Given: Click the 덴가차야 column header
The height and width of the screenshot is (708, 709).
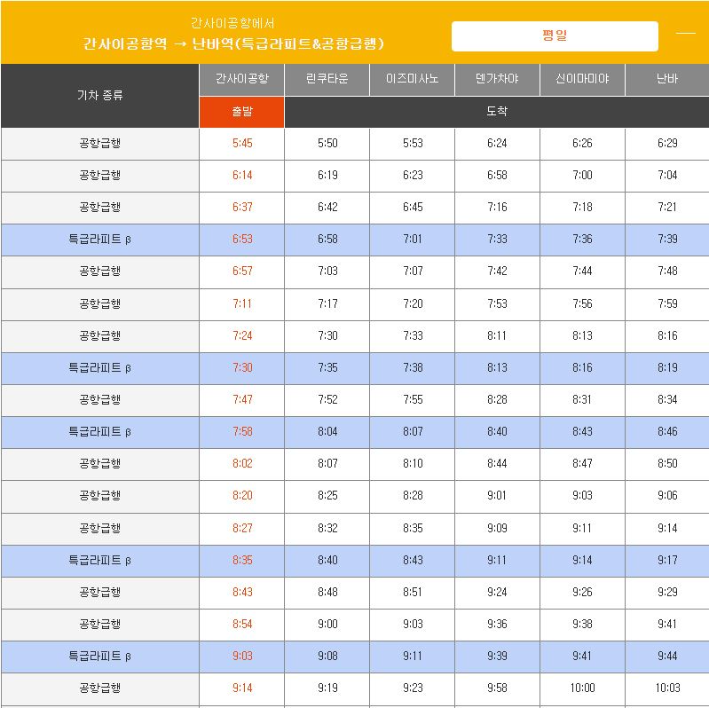Looking at the screenshot, I should pos(497,80).
